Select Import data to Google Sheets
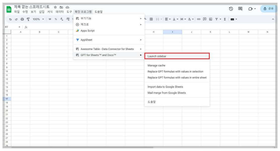The width and height of the screenshot is (280, 151). (x=177, y=87)
